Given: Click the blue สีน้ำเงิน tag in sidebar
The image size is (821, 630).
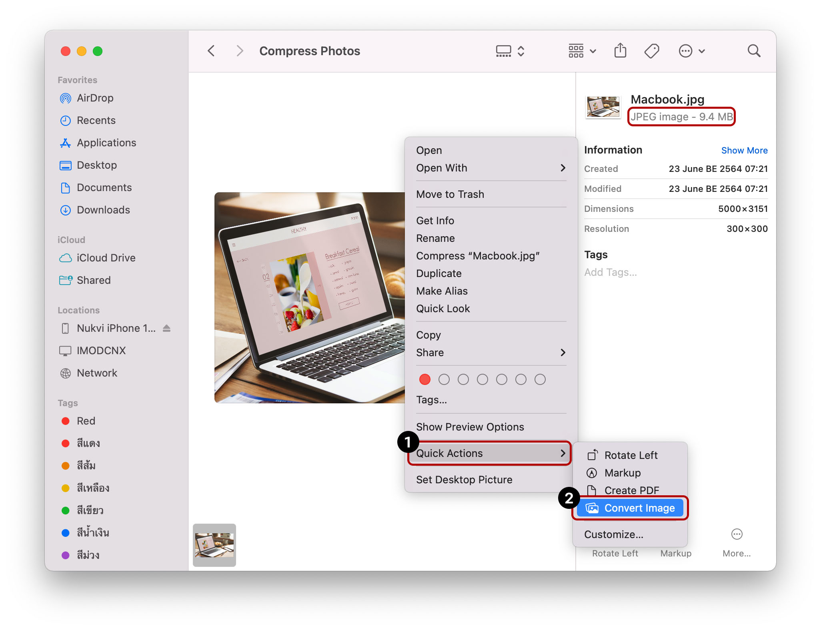Looking at the screenshot, I should pos(92,533).
